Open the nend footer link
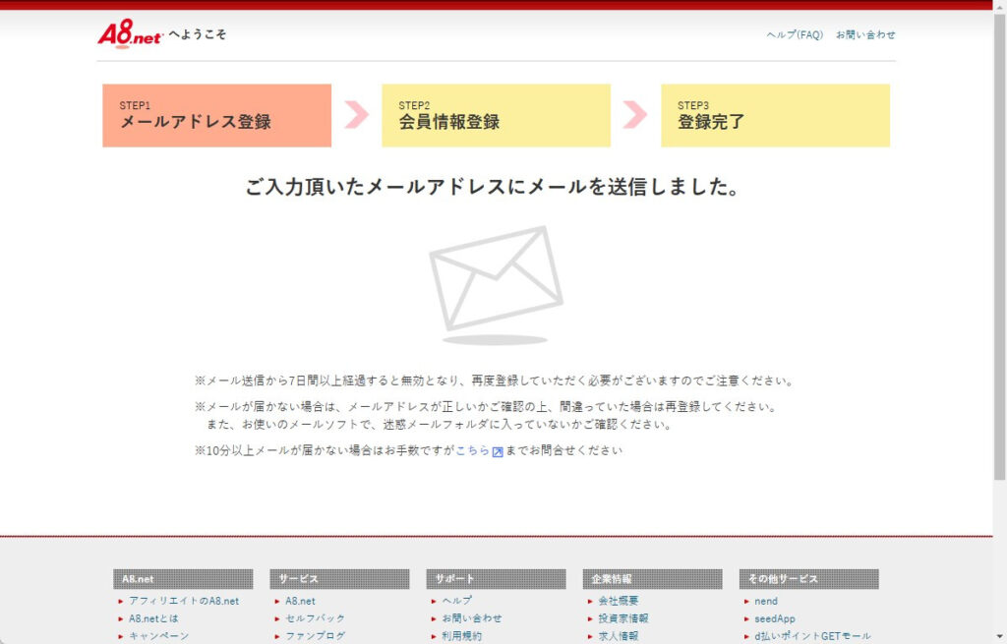 [765, 601]
